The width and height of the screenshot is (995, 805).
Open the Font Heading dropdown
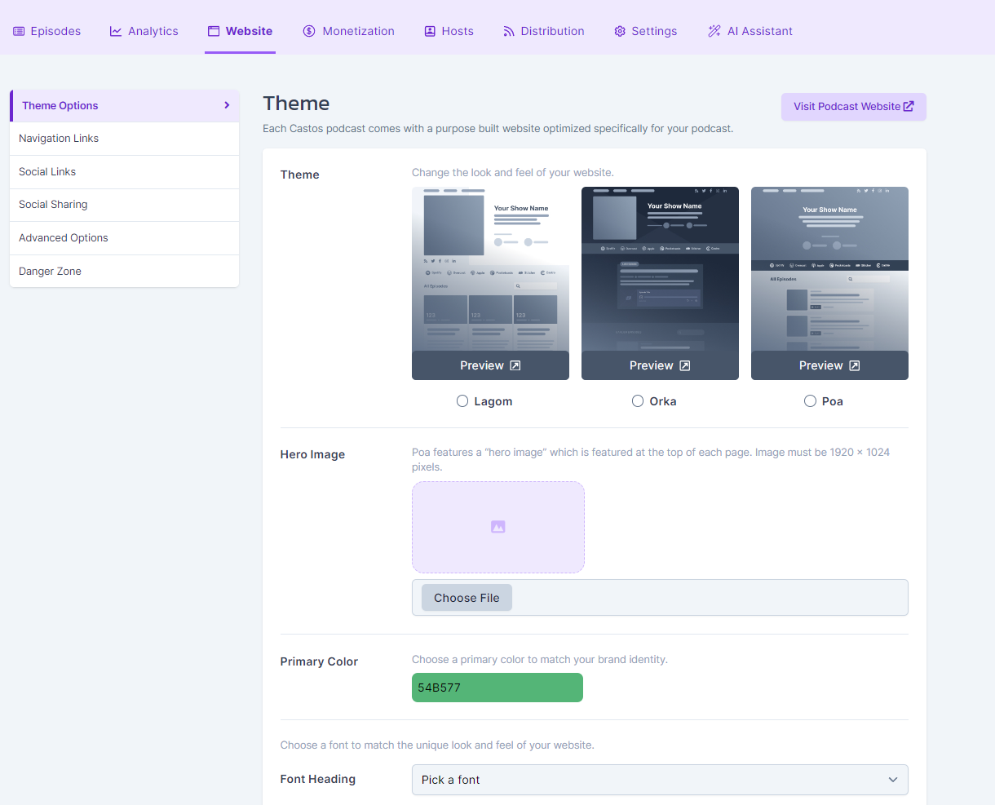click(660, 780)
